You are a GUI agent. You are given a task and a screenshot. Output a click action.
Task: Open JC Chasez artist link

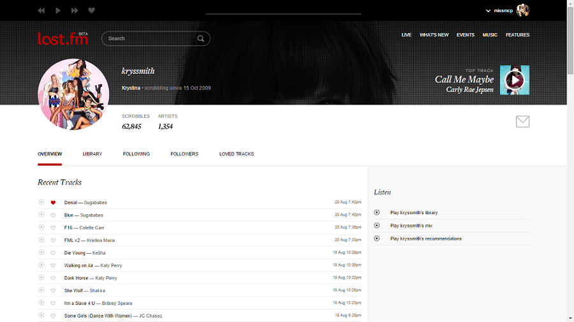point(151,316)
